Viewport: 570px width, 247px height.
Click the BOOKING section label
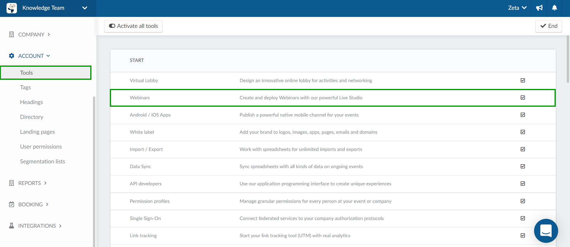pos(30,204)
